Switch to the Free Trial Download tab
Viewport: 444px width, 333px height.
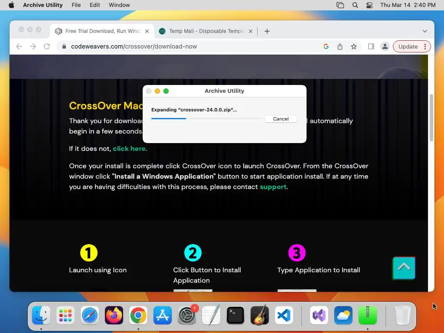point(102,31)
